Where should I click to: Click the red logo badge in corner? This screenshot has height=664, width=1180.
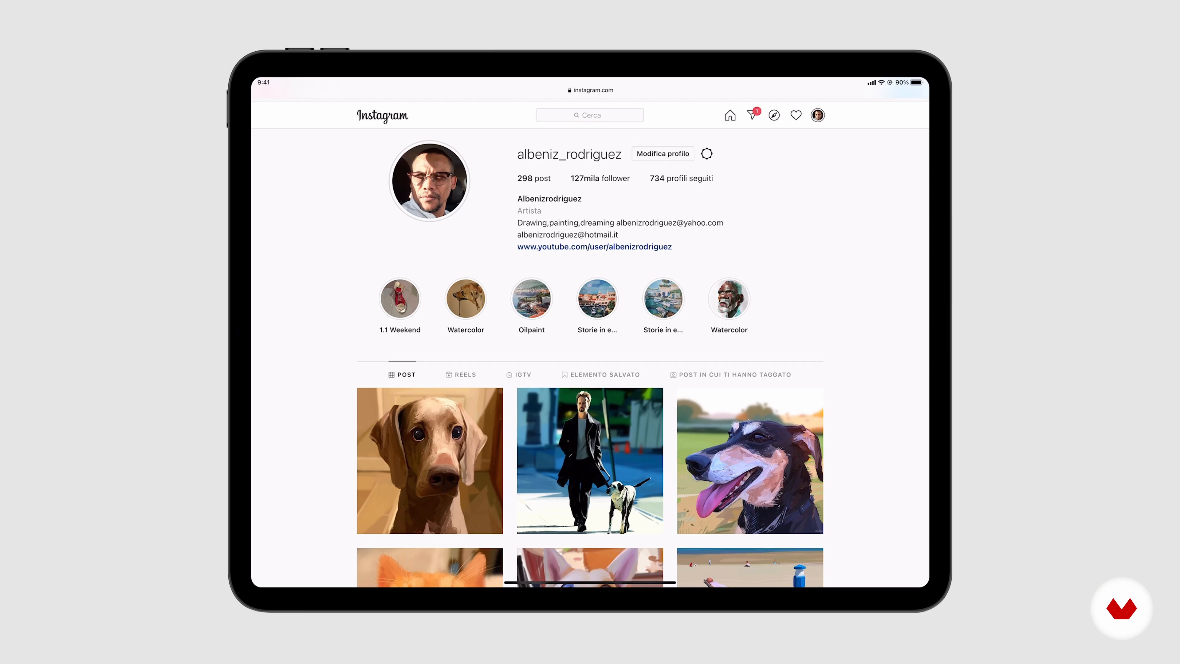pyautogui.click(x=1121, y=609)
